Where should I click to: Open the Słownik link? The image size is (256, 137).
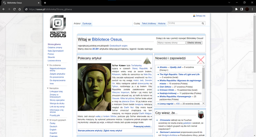51,57
